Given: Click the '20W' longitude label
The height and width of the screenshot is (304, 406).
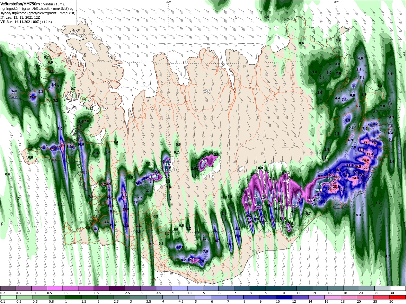Looking at the screenshot, I should click(169, 2).
